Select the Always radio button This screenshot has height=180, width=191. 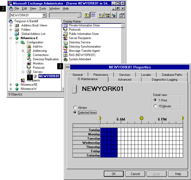pos(75,108)
